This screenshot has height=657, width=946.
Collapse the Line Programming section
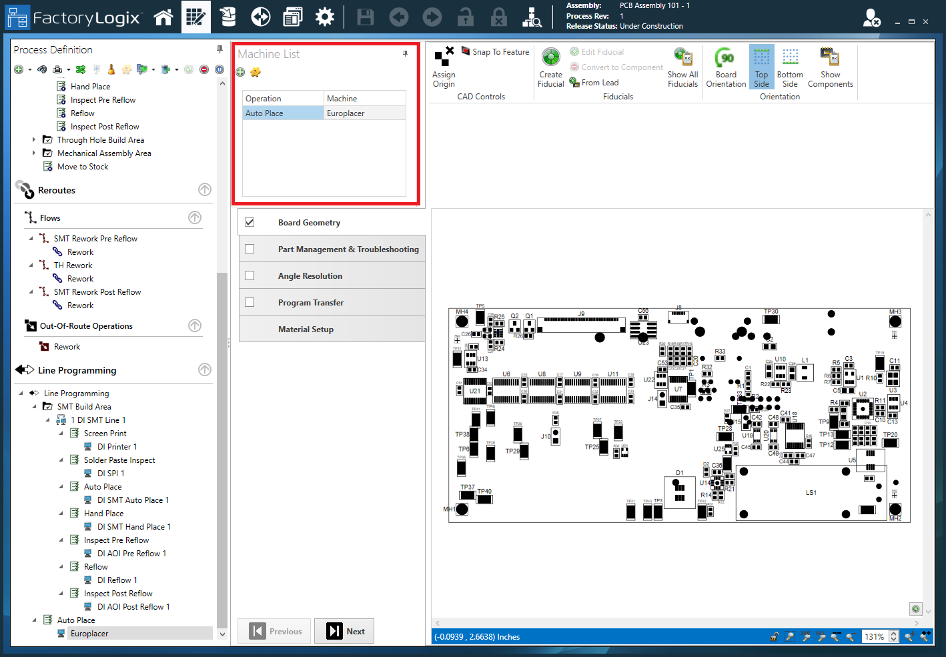click(x=205, y=370)
